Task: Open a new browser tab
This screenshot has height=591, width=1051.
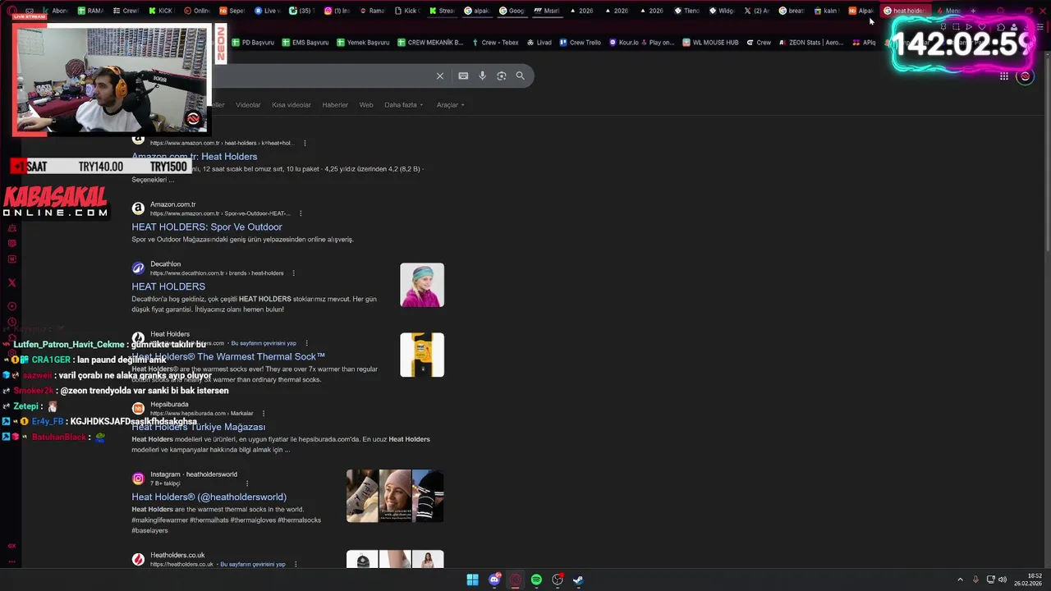Action: tap(973, 11)
